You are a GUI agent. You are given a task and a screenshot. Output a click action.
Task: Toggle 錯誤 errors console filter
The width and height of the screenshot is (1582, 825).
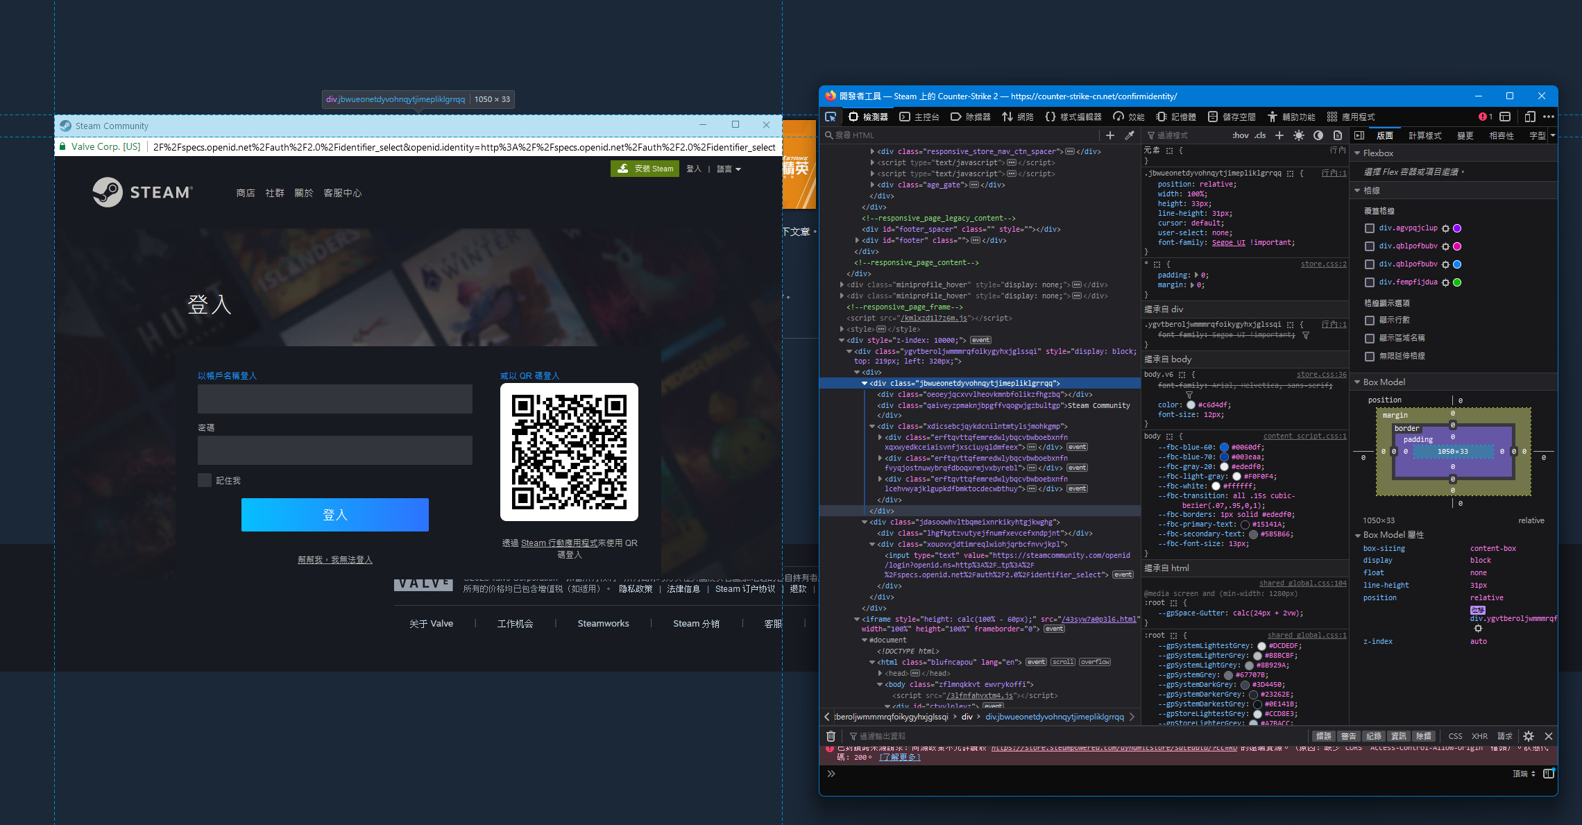[1324, 736]
